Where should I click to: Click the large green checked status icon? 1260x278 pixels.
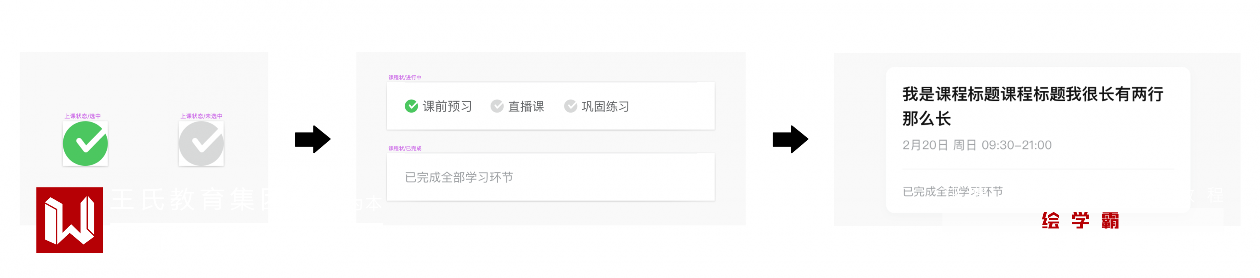point(85,143)
